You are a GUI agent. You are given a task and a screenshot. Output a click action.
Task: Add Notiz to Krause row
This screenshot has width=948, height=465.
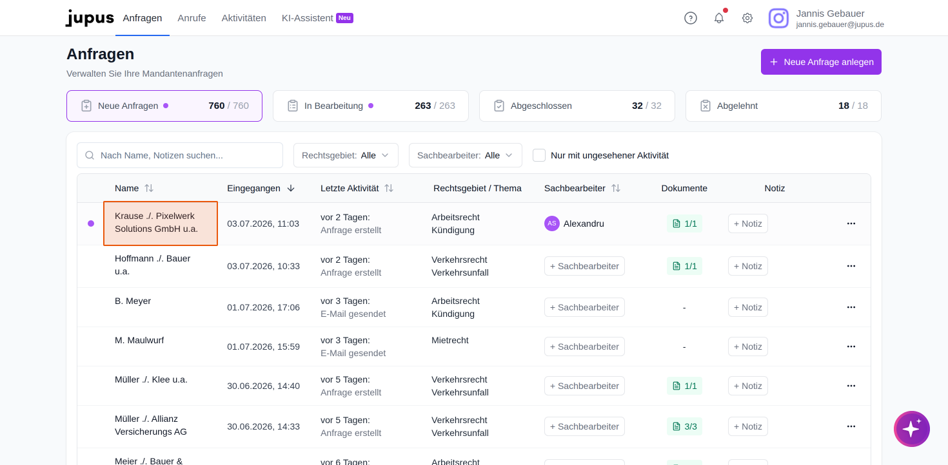coord(748,223)
